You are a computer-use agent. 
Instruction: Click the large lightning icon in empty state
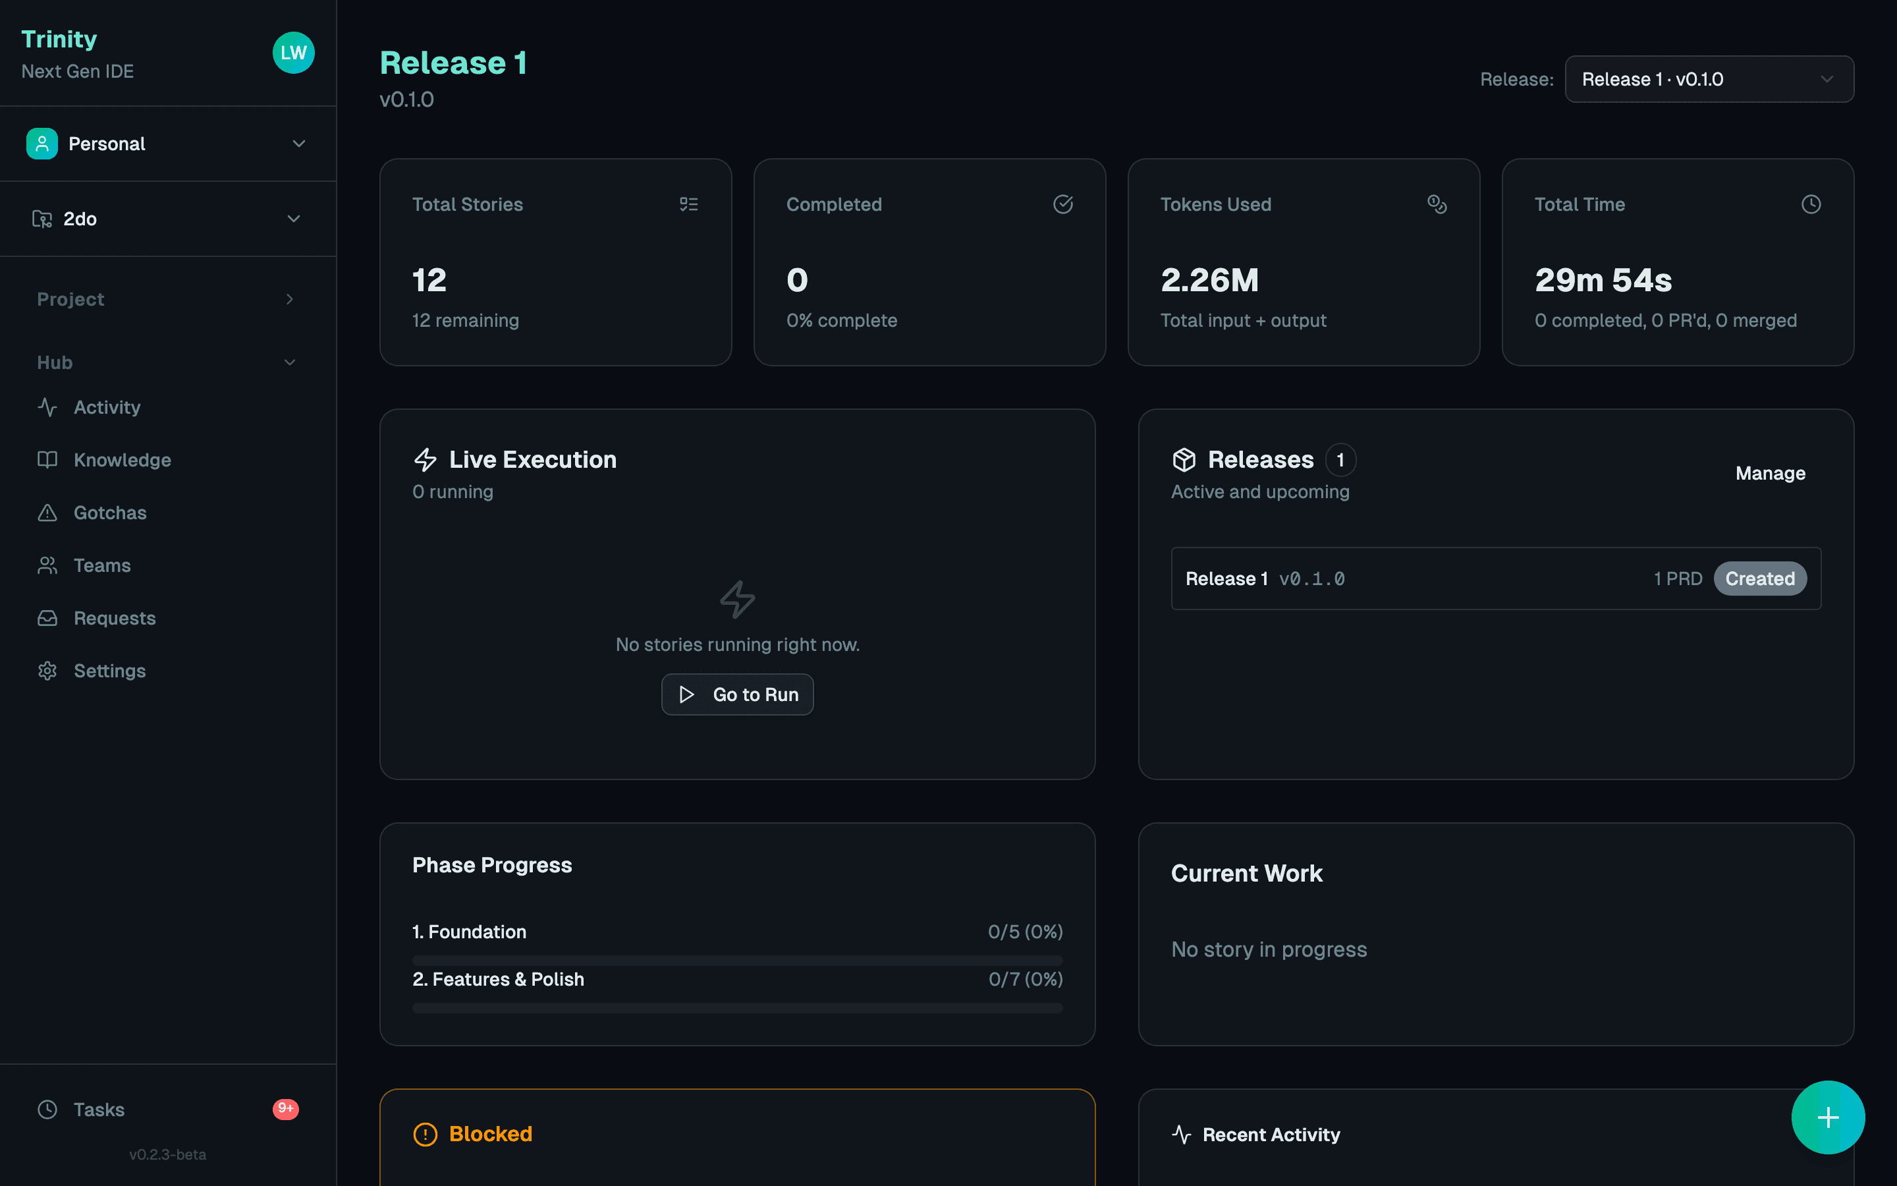point(738,600)
